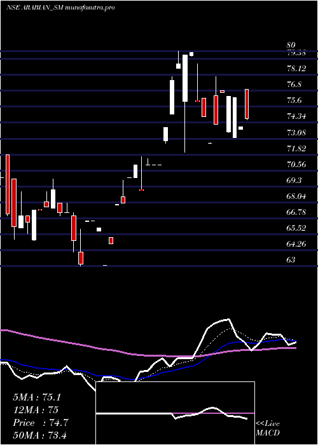318x445 pixels.
Task: Click the <<Live MACD label
Action: click(x=268, y=428)
